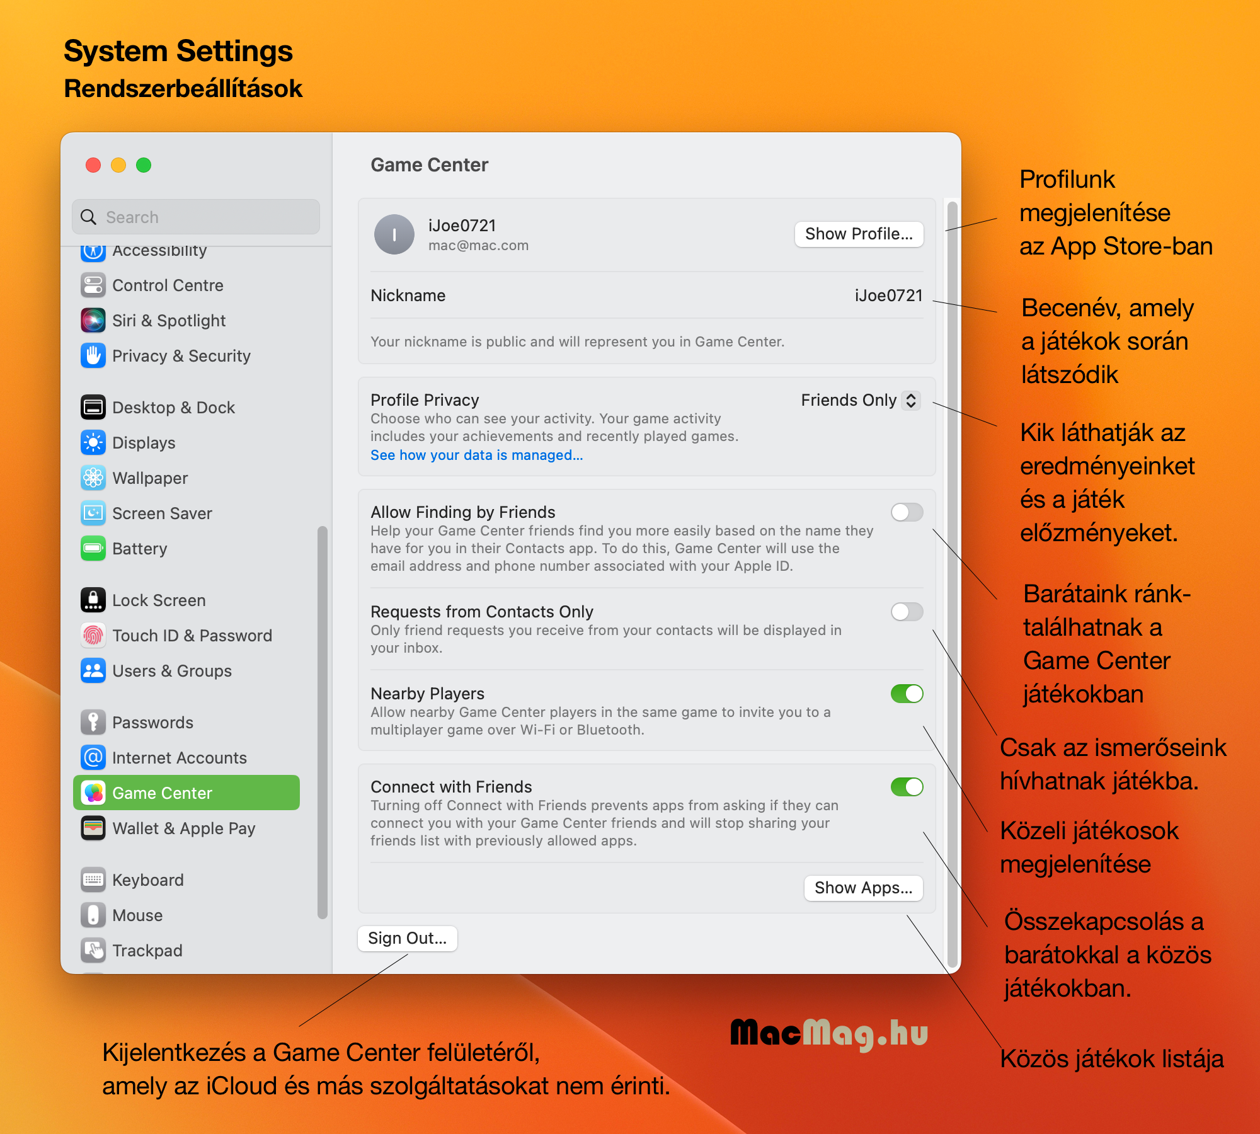The height and width of the screenshot is (1134, 1260).
Task: Click the Desktop & Dock icon
Action: point(93,408)
